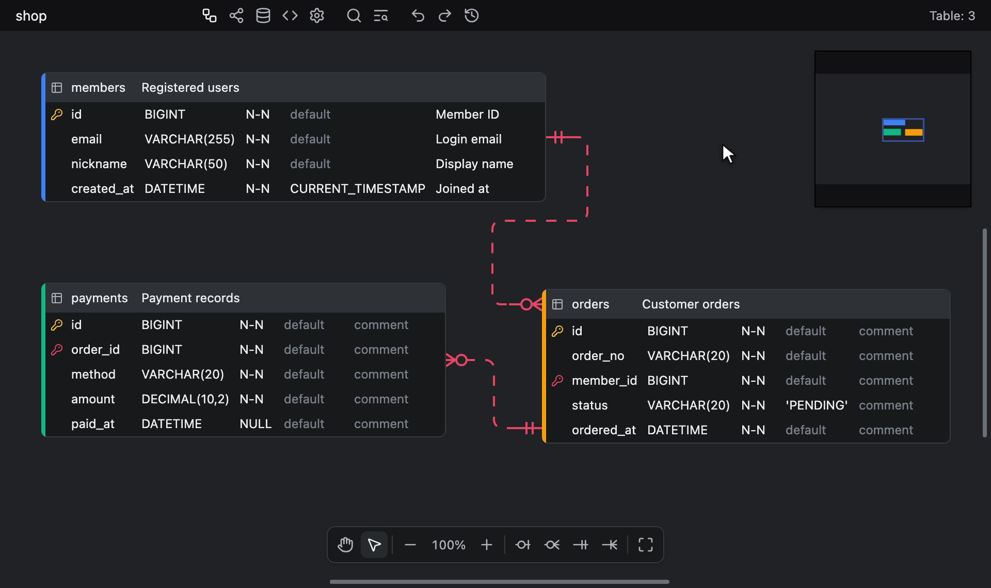Click the share icon in top toolbar
The height and width of the screenshot is (588, 991).
click(236, 15)
